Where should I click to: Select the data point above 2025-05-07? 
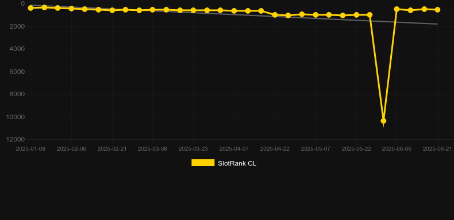[316, 15]
